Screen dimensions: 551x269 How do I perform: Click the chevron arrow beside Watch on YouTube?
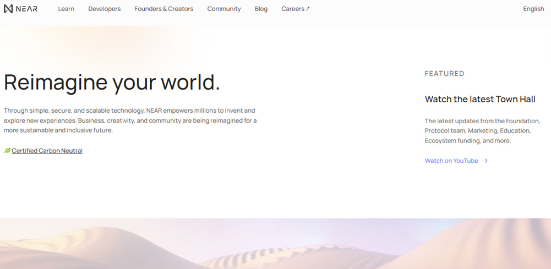click(487, 161)
